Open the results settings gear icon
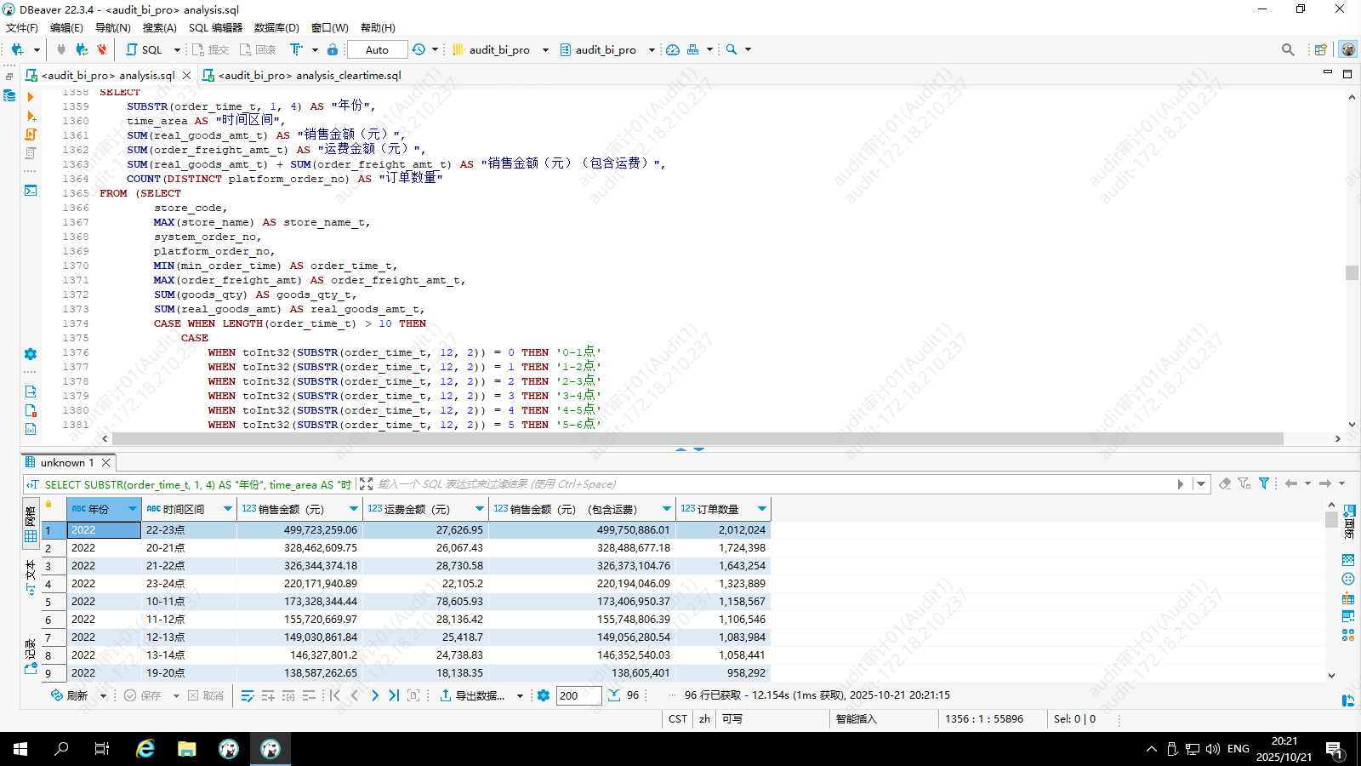The width and height of the screenshot is (1361, 766). coord(544,695)
